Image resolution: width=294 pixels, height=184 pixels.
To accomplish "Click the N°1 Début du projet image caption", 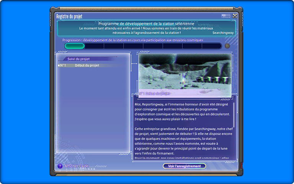I will [154, 93].
